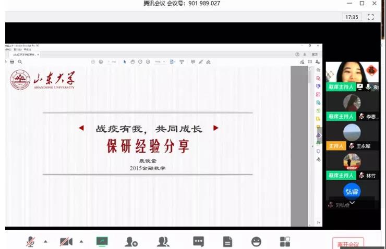Expand the participant list with the down chevron
Screen dimensions: 386x249
(x=352, y=203)
